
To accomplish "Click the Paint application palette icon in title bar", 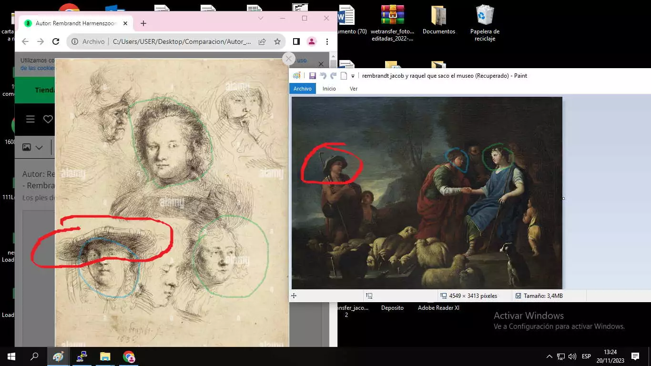I will pos(296,76).
